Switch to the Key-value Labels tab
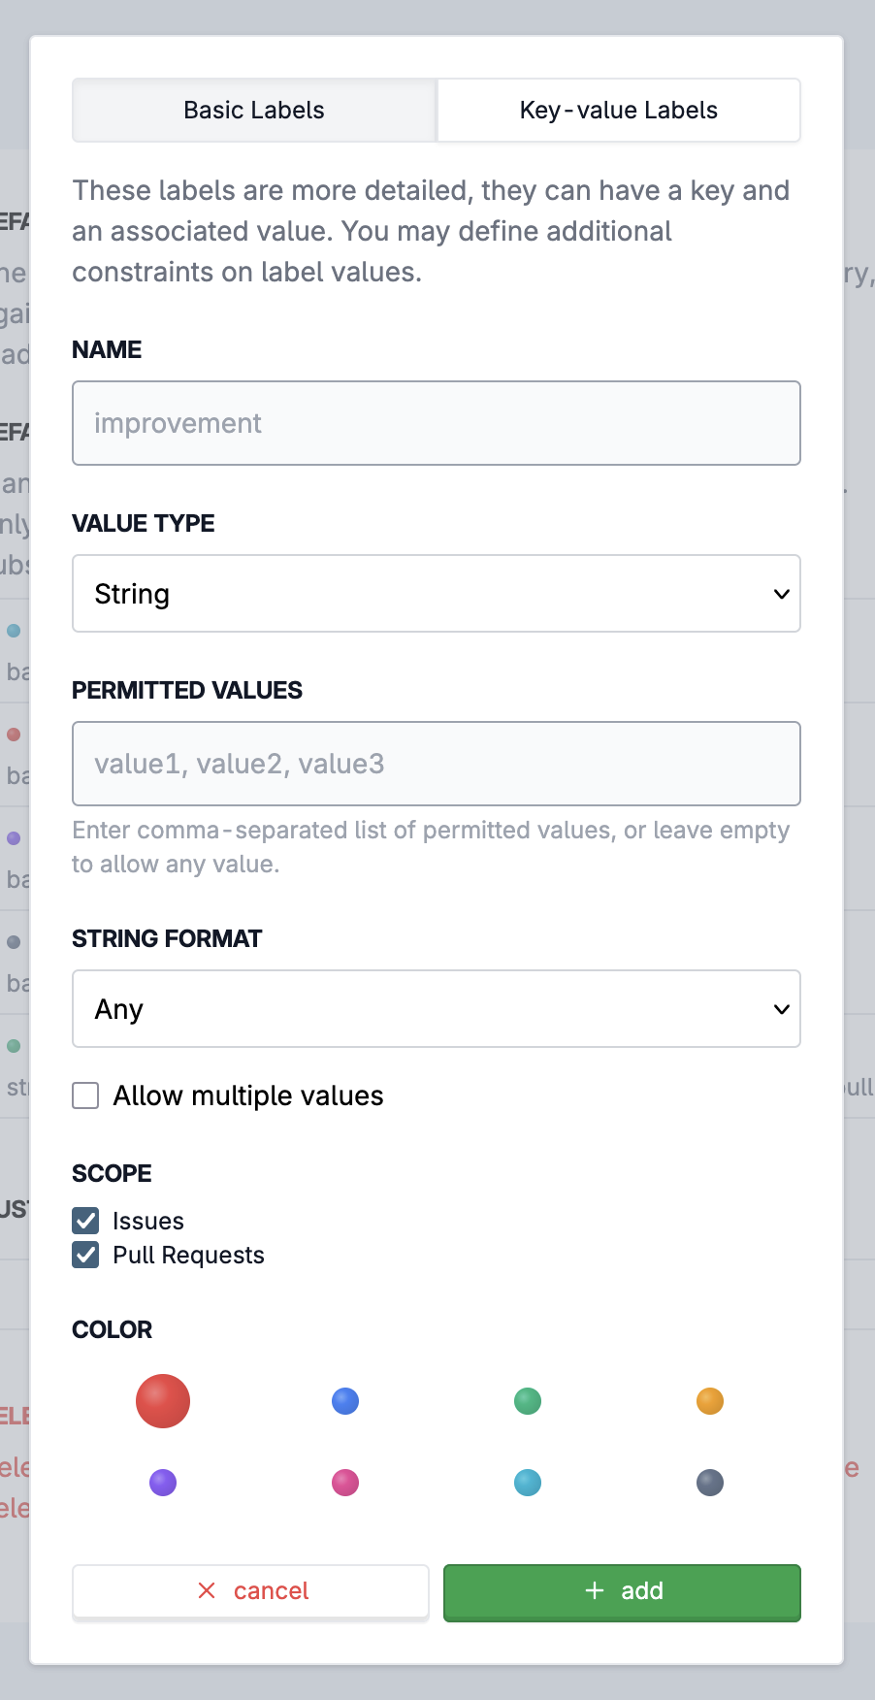The width and height of the screenshot is (875, 1700). (618, 110)
